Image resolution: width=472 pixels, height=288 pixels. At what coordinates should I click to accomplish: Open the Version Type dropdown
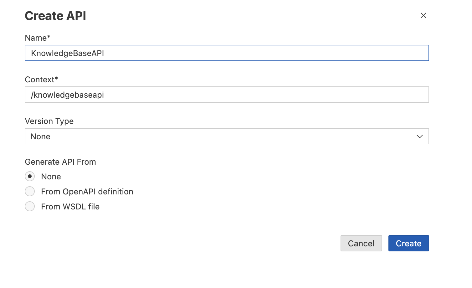(x=227, y=136)
